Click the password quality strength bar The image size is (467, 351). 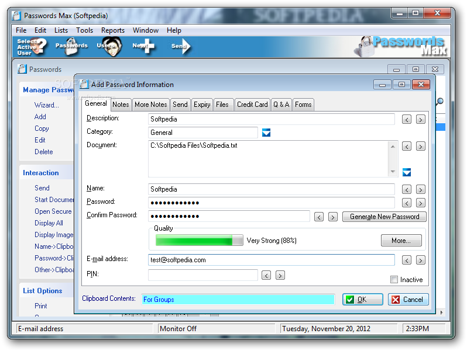[199, 240]
